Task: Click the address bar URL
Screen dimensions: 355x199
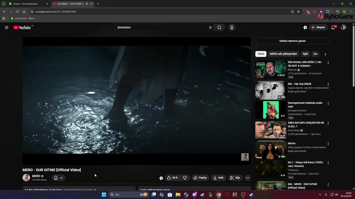Action: click(x=56, y=12)
